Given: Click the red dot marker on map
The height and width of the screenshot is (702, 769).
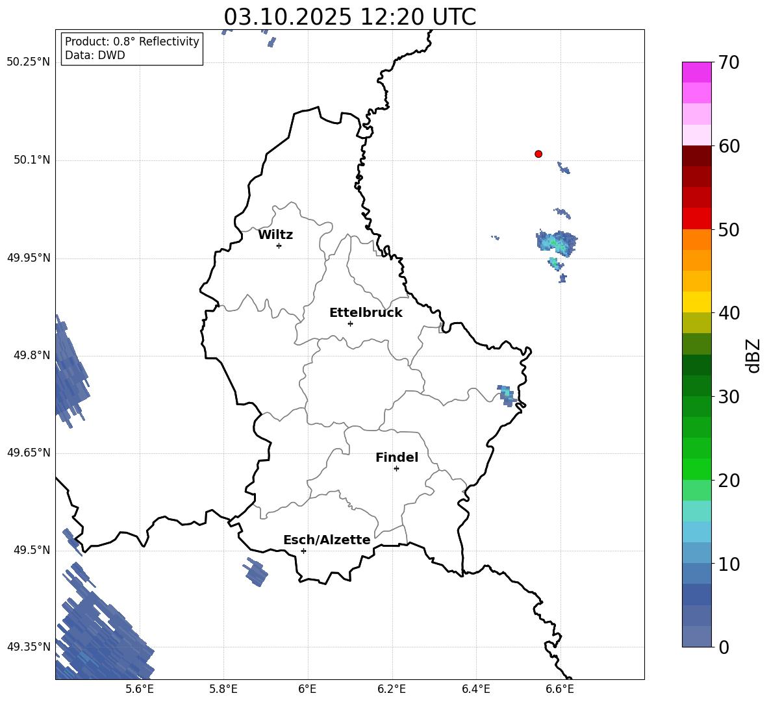Looking at the screenshot, I should (538, 154).
